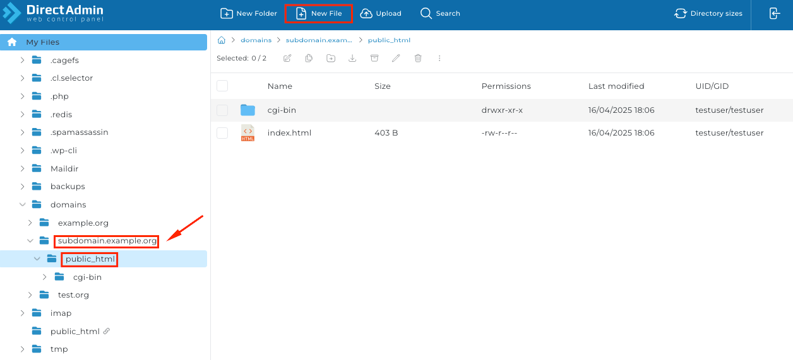
Task: Open the three-dot more options menu
Action: pos(439,58)
